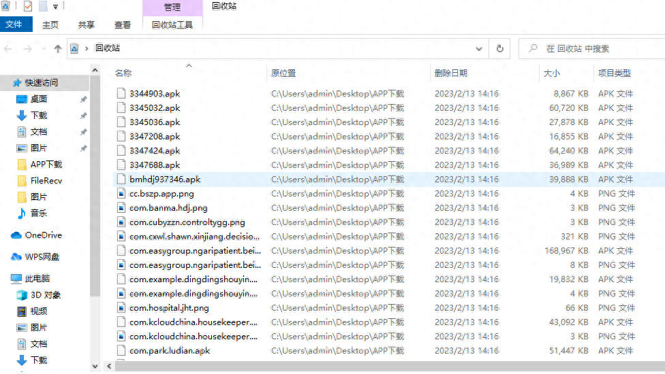
Task: Select file 3347424.apk
Action: coord(155,150)
